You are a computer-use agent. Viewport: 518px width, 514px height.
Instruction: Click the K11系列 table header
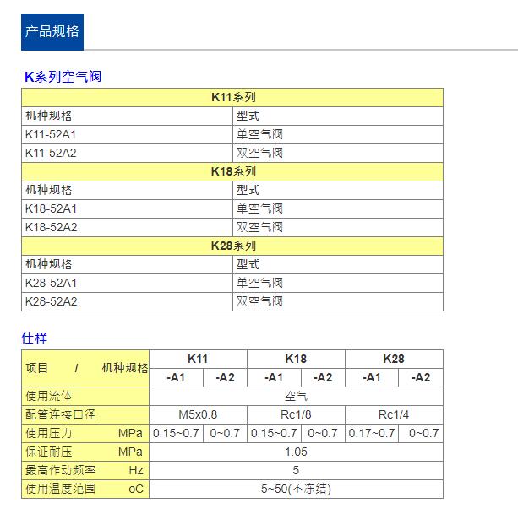click(232, 97)
